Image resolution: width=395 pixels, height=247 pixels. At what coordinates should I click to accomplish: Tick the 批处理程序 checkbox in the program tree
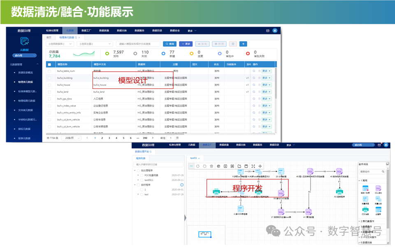(x=138, y=170)
